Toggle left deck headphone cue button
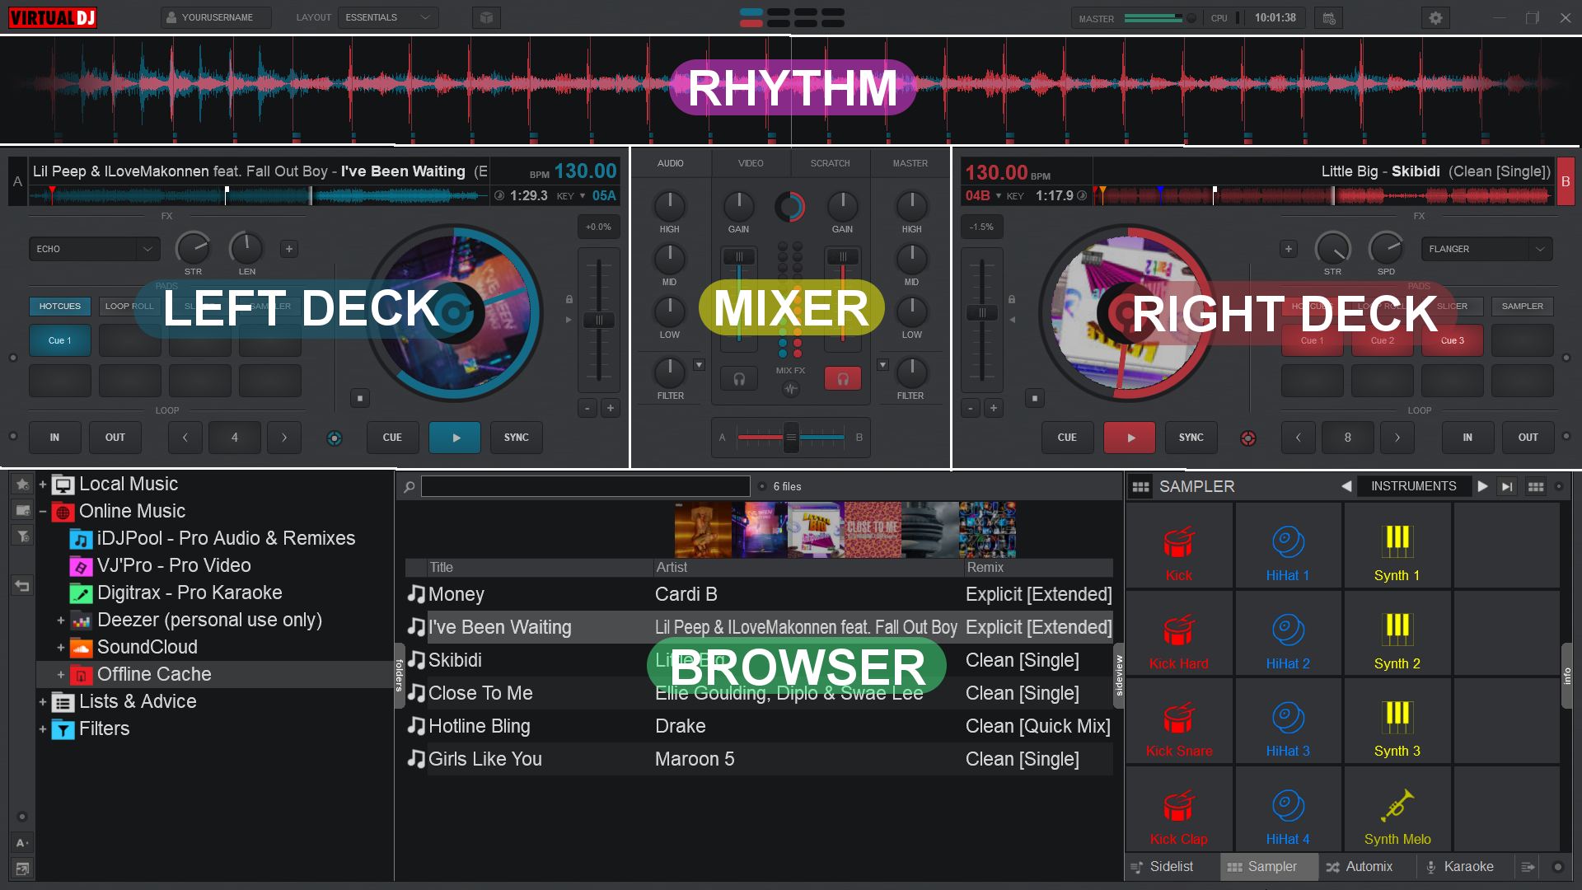The height and width of the screenshot is (890, 1582). pyautogui.click(x=739, y=378)
